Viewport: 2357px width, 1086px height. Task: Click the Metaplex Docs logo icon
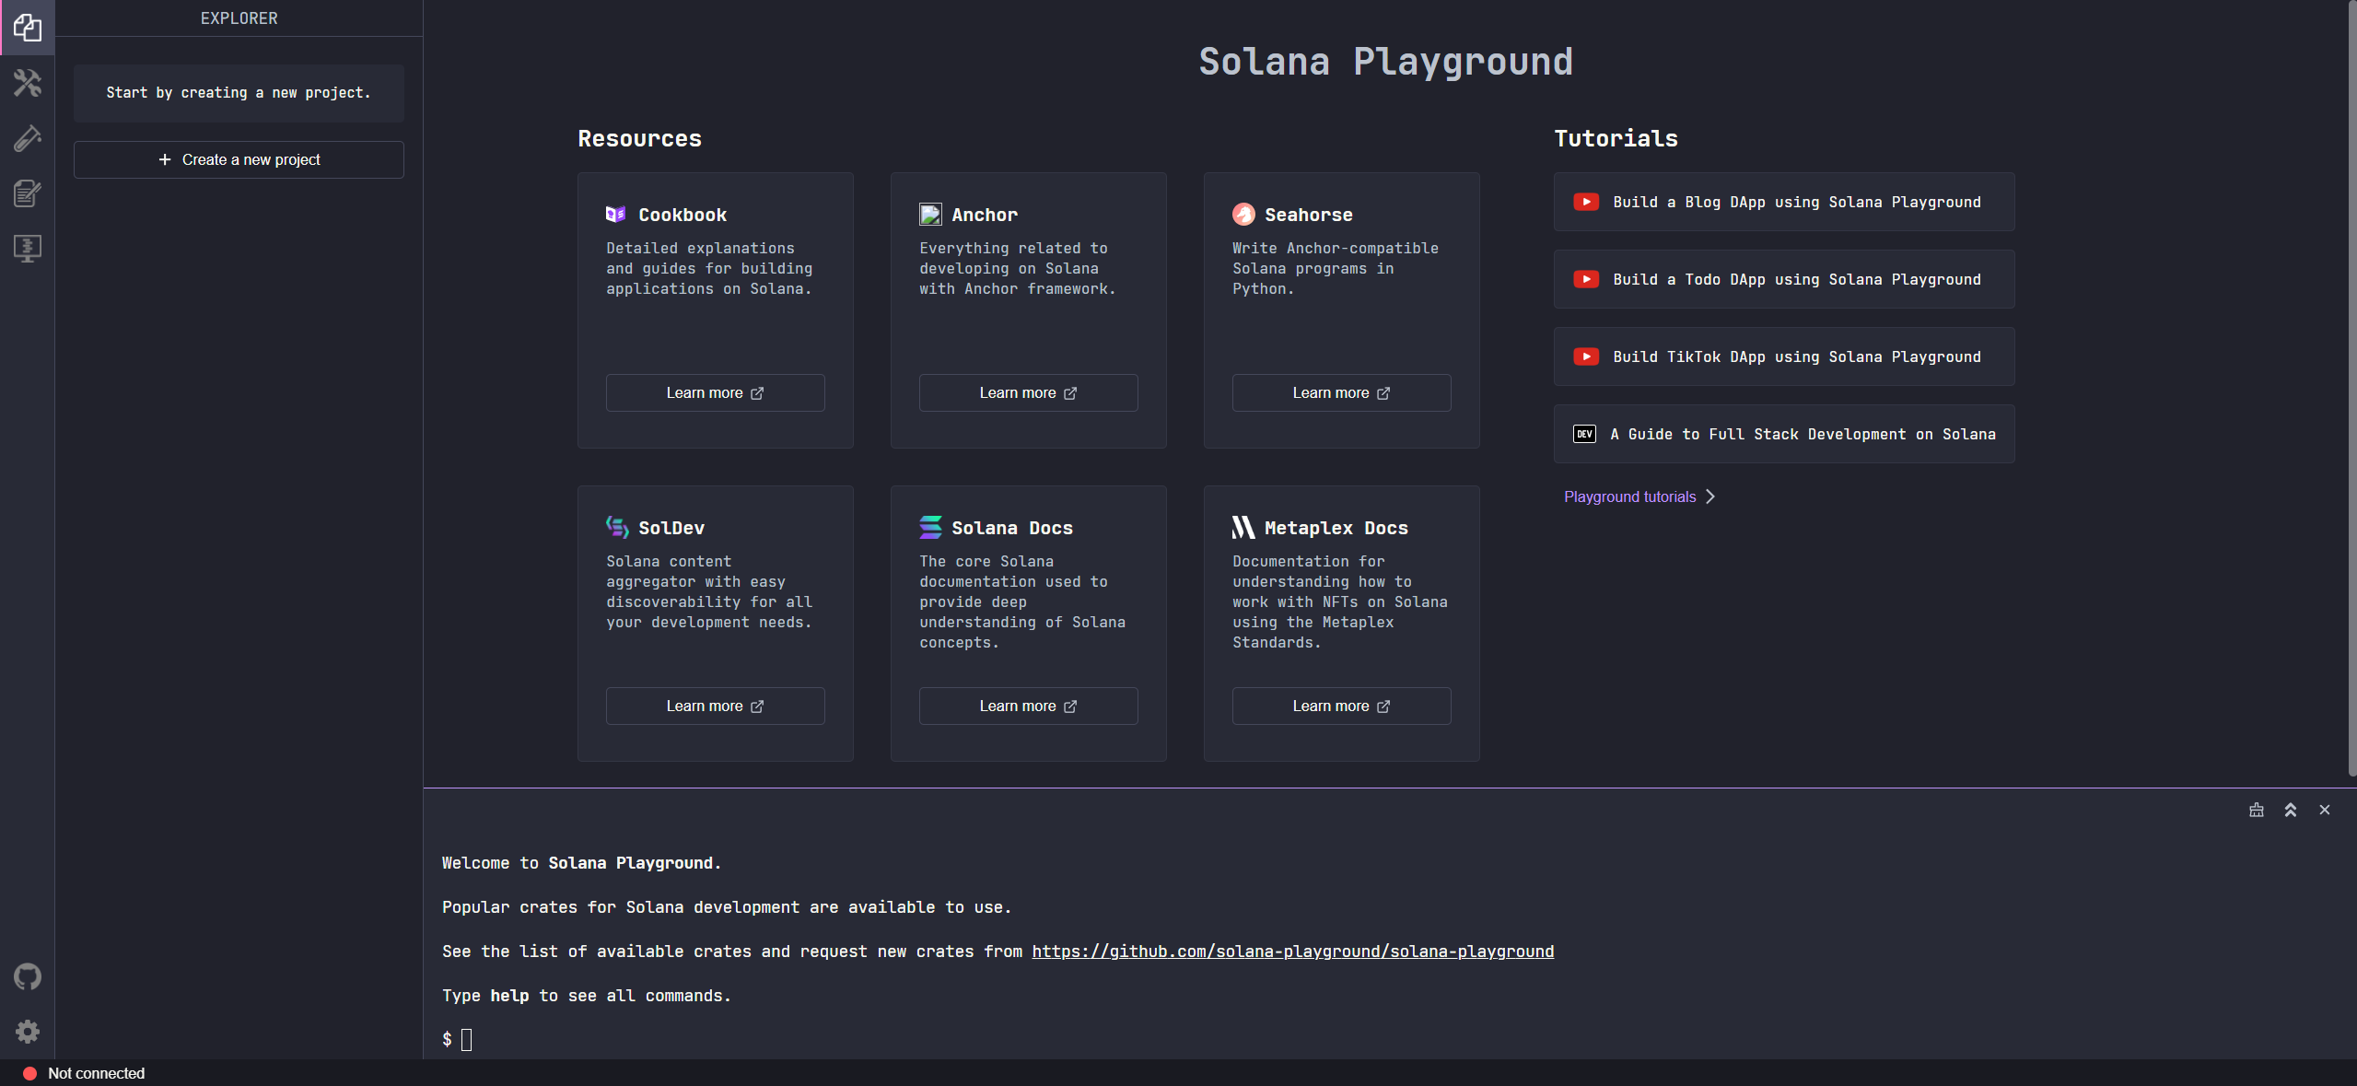[1243, 527]
